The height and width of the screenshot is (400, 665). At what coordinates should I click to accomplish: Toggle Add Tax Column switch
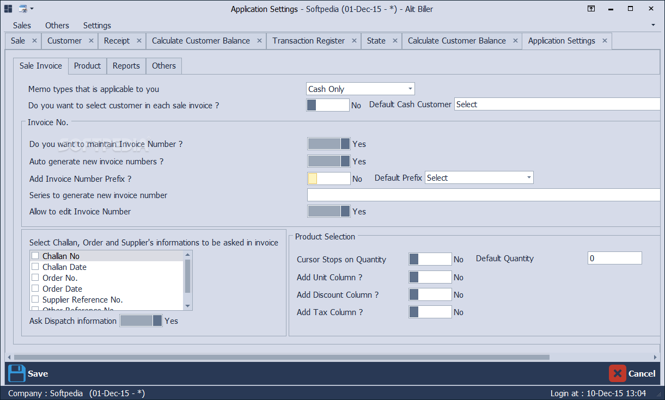pyautogui.click(x=430, y=312)
